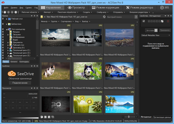
Task: Click the folder icon in path bar
Action: click(x=42, y=17)
